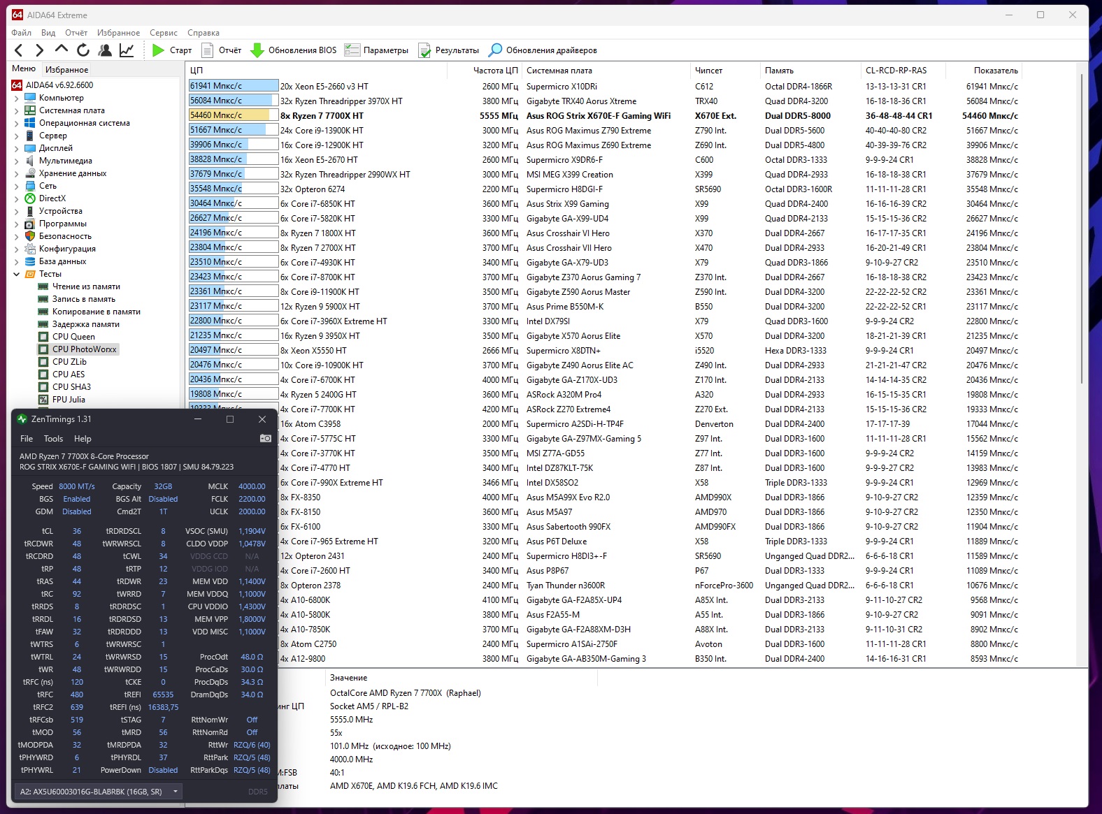Open the user profile toolbar icon
This screenshot has width=1102, height=814.
point(105,50)
